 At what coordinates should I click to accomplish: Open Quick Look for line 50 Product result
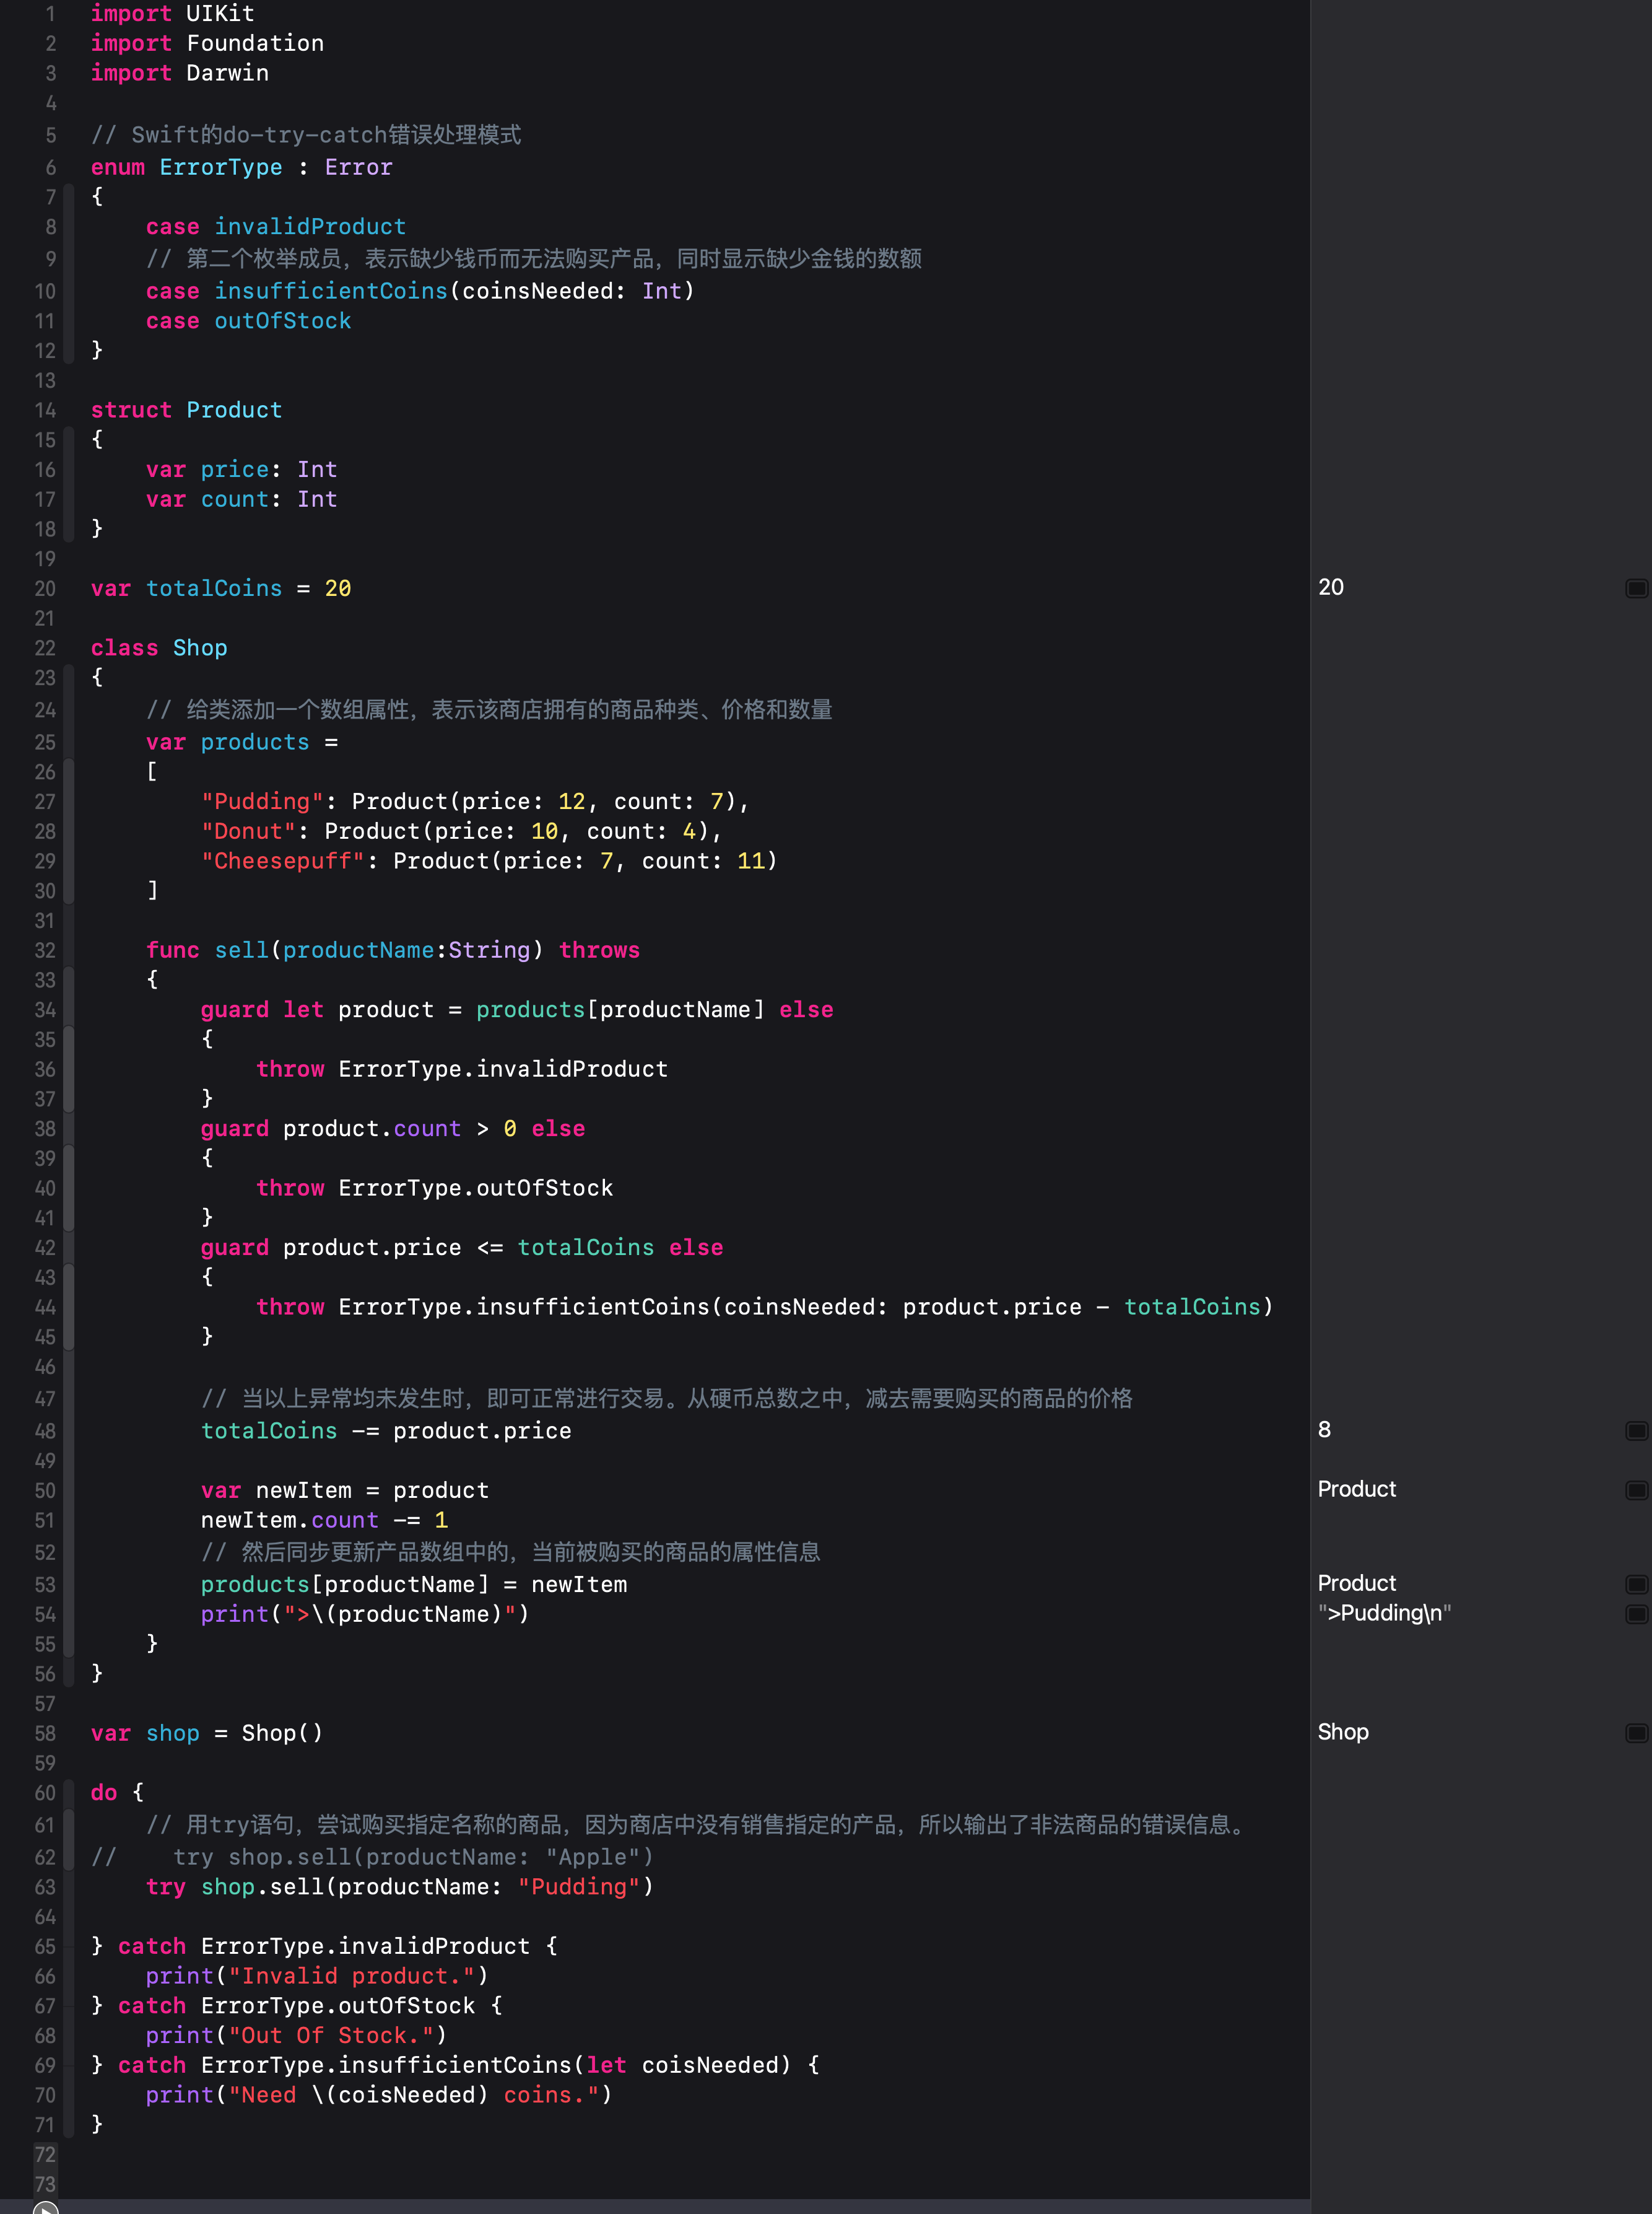coord(1636,1490)
